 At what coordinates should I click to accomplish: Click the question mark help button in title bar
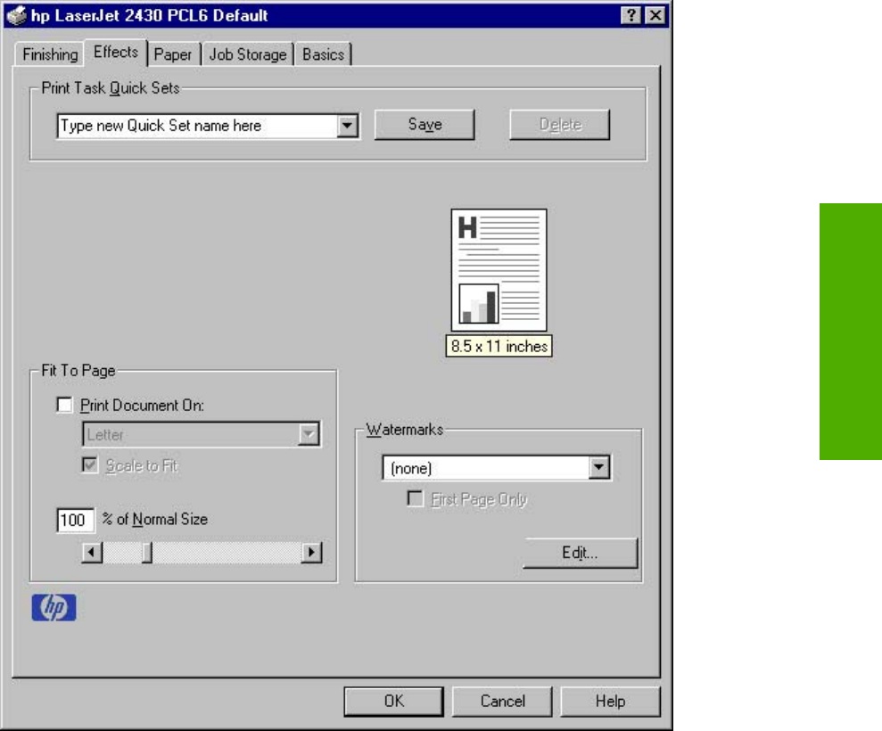631,15
